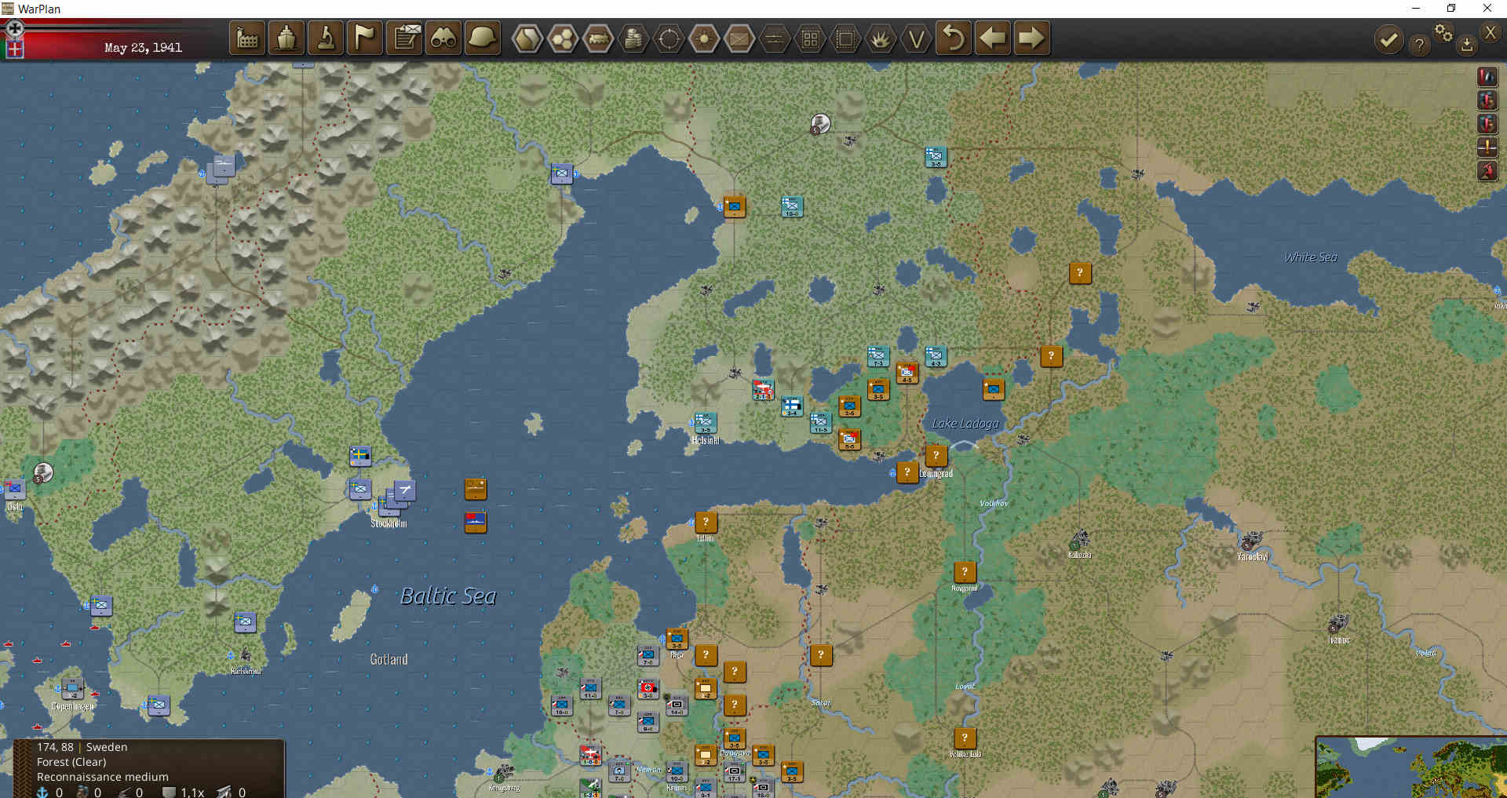Toggle the envelope supply overlay hexagon
This screenshot has height=798, width=1507.
click(739, 38)
